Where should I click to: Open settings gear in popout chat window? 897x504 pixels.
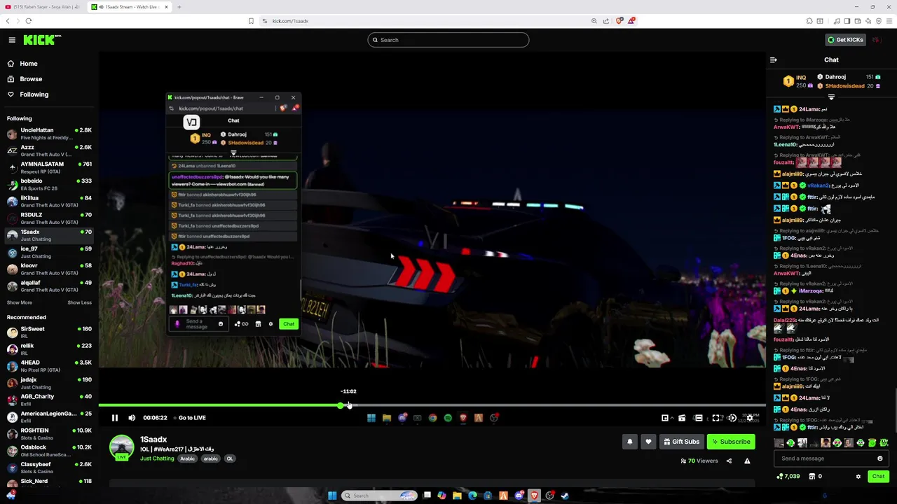(x=271, y=324)
